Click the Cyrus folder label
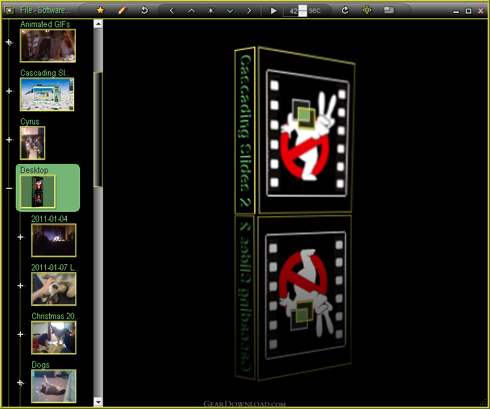The height and width of the screenshot is (409, 490). [x=30, y=122]
